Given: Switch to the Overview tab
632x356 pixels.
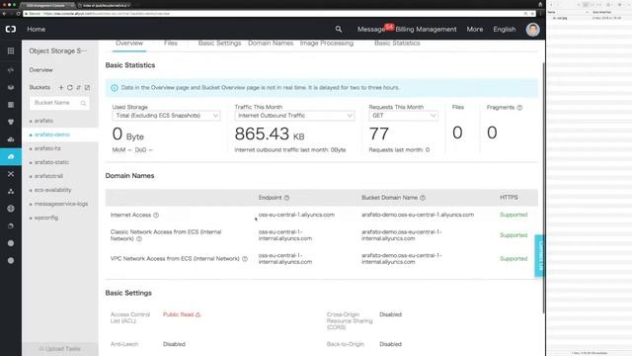Looking at the screenshot, I should [x=129, y=44].
